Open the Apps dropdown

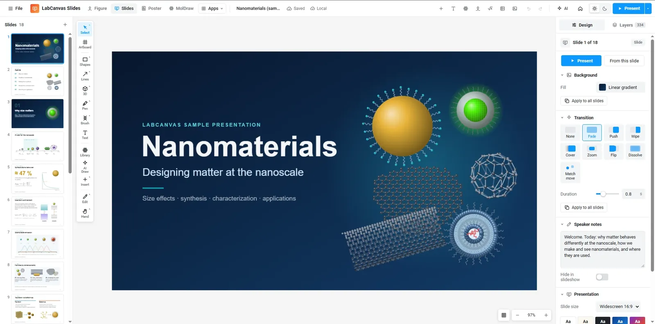tap(212, 8)
